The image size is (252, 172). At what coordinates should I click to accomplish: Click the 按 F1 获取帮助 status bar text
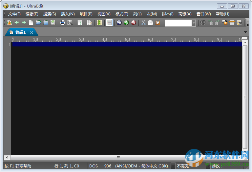point(18,166)
